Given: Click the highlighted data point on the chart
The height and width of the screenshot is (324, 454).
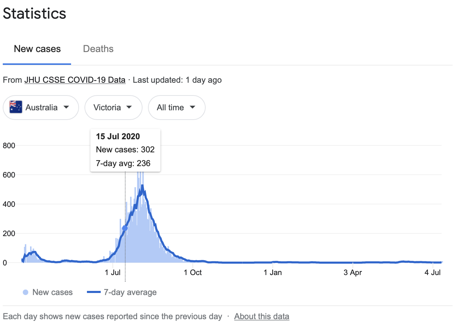Looking at the screenshot, I should click(x=125, y=228).
